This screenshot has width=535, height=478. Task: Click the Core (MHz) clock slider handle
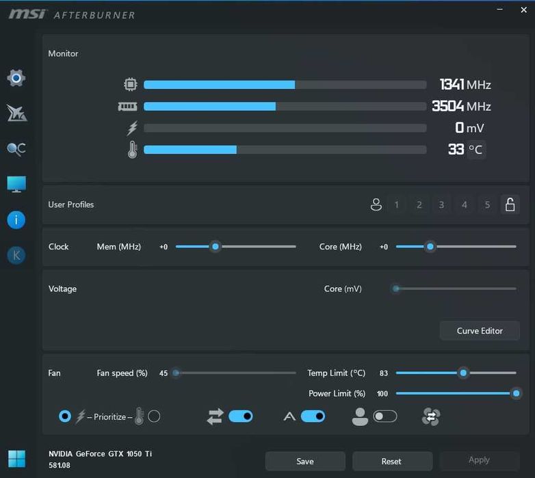point(430,246)
